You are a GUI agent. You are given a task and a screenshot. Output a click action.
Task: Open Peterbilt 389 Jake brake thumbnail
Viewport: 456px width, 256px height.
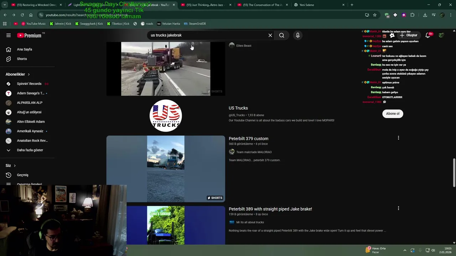tap(166, 225)
